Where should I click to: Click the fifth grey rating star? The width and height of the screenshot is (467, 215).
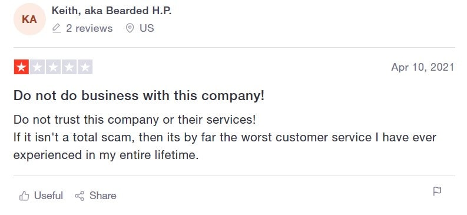click(85, 67)
